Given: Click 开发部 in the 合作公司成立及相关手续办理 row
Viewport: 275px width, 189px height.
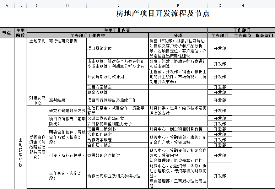Looking at the screenshot, I should [220, 176].
